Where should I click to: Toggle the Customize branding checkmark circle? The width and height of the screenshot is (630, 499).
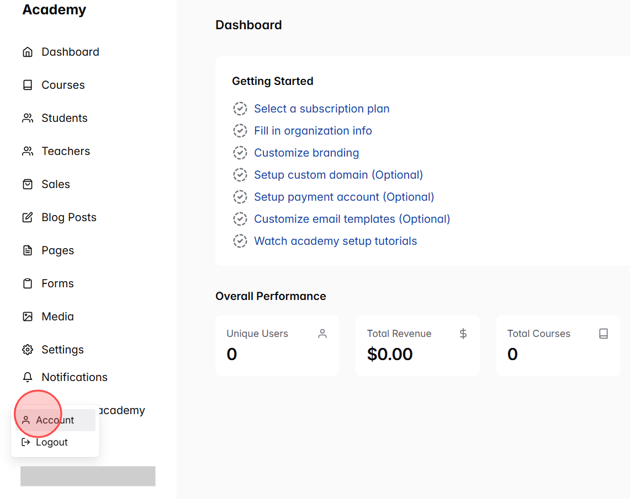240,153
